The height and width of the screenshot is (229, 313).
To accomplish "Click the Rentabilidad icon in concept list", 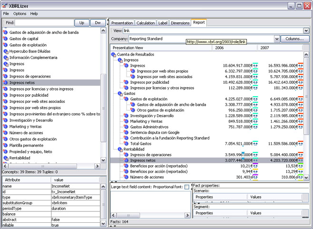I will (x=6, y=158).
